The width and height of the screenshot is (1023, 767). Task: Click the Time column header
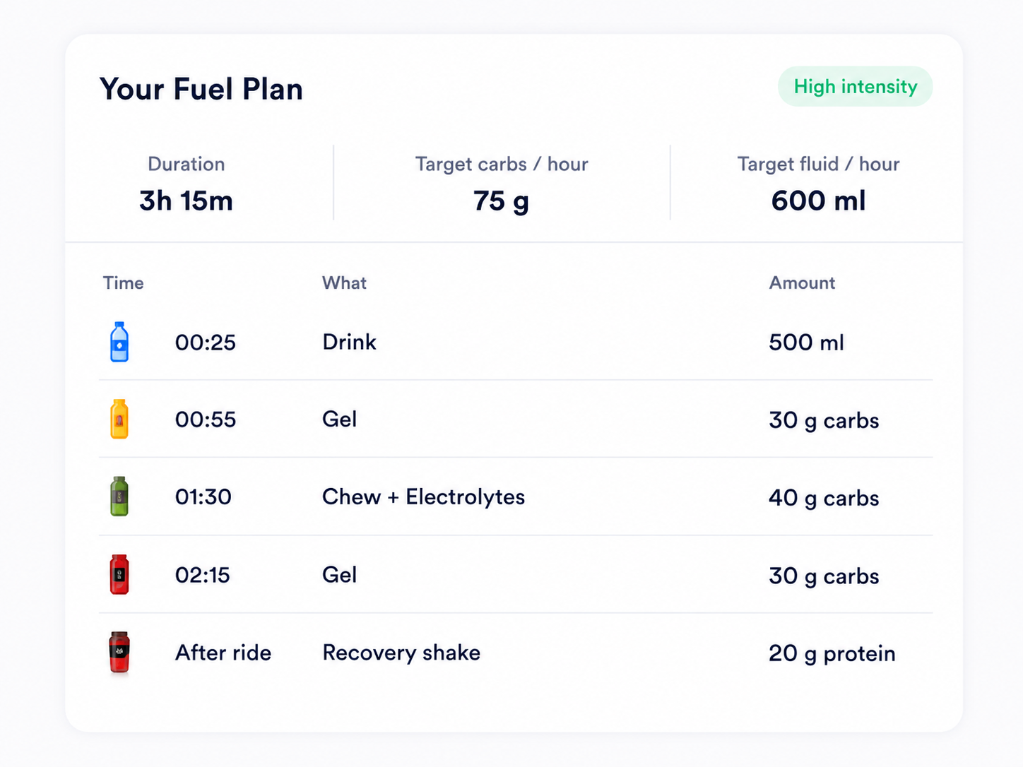point(124,283)
